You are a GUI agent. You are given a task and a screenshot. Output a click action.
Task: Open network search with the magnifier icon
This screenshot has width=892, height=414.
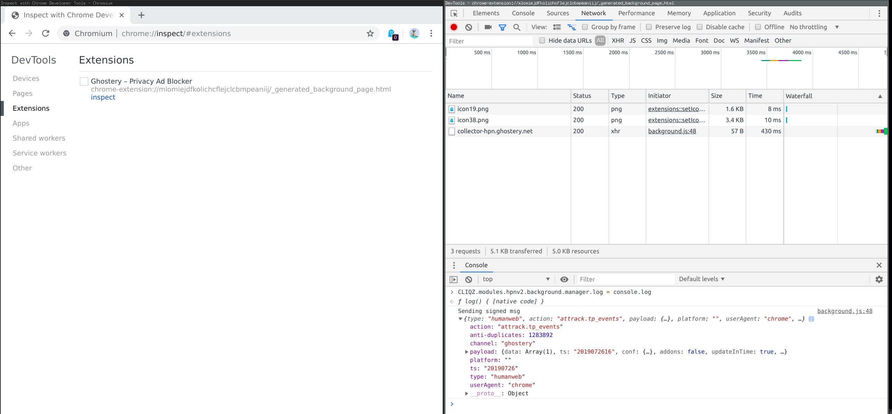click(x=517, y=27)
